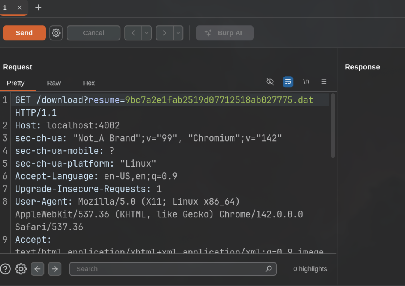This screenshot has height=286, width=405.
Task: Click the Send request button
Action: point(24,33)
